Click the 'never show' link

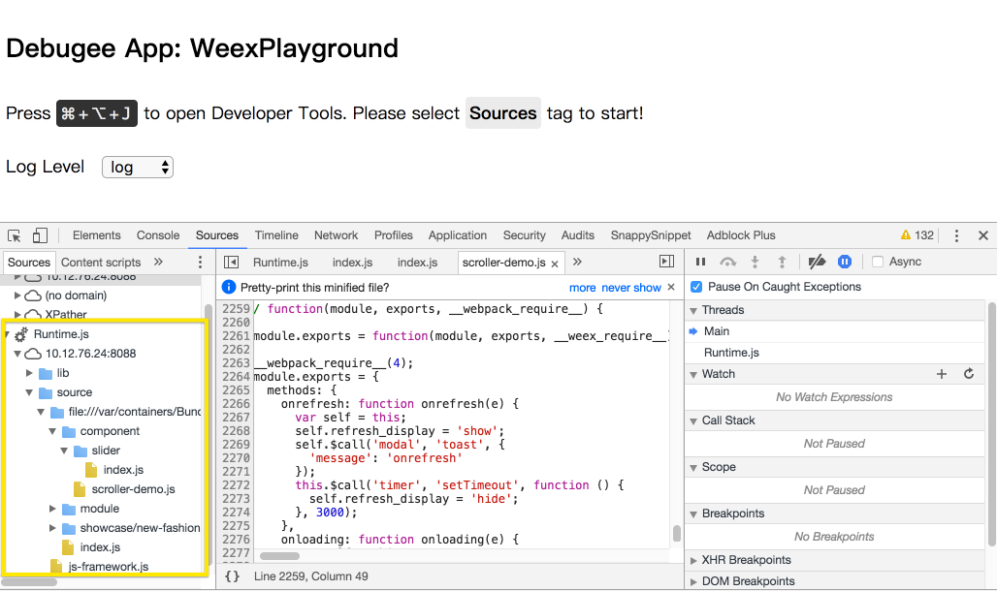[631, 288]
